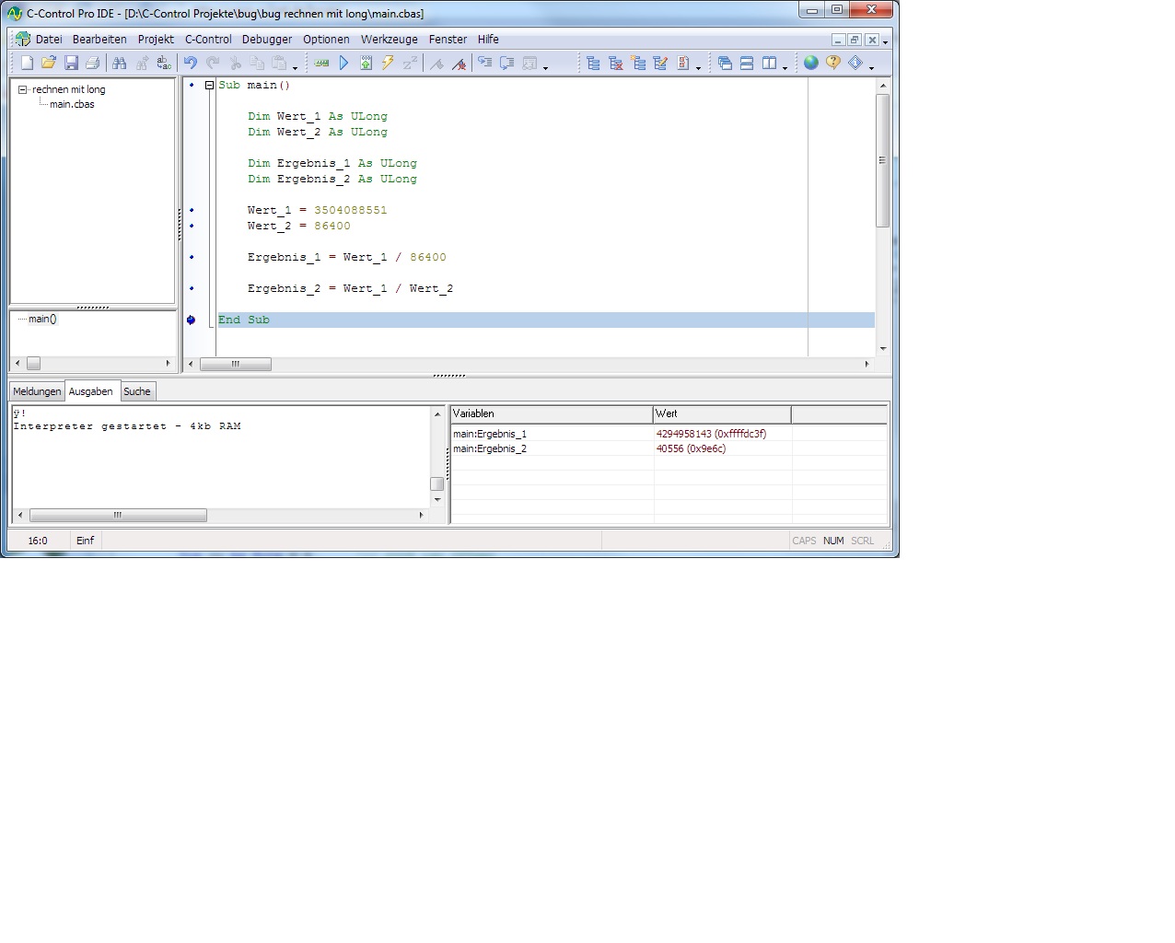Switch to the Meldungen tab

[37, 391]
